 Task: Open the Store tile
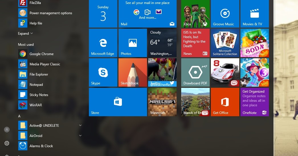118,102
